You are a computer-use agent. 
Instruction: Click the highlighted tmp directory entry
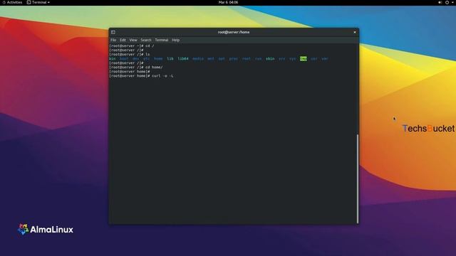coord(304,58)
